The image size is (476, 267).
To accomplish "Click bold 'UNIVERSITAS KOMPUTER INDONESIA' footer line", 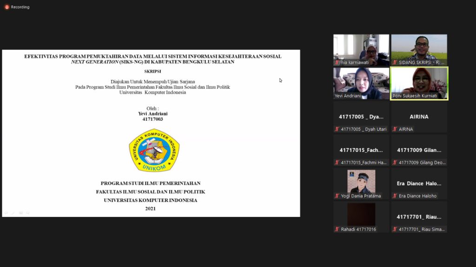I will tap(151, 200).
